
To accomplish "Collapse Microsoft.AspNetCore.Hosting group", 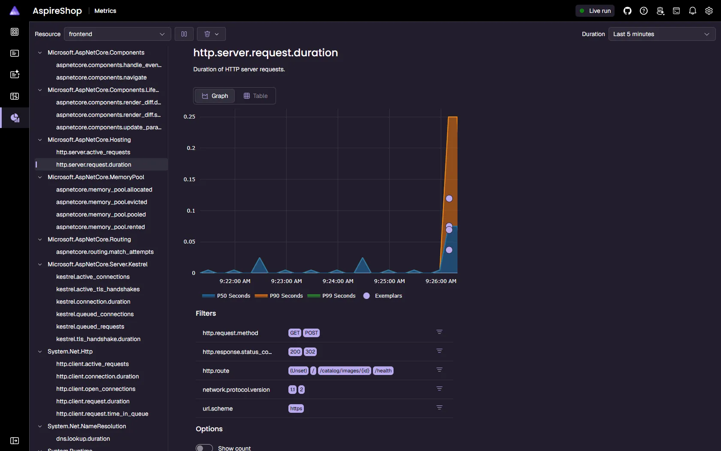I will (x=40, y=140).
